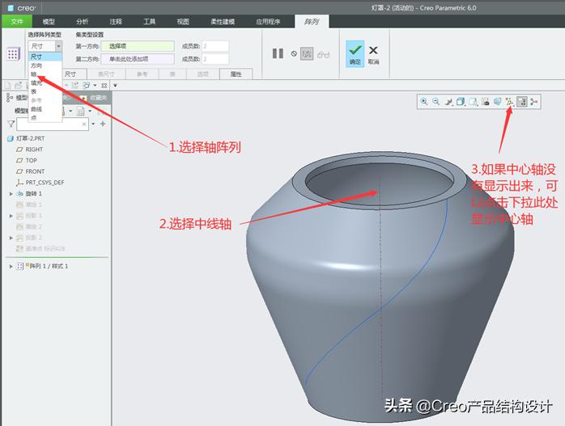Image resolution: width=565 pixels, height=426 pixels.
Task: Select the 阵列 ribbon tab
Action: tap(312, 22)
